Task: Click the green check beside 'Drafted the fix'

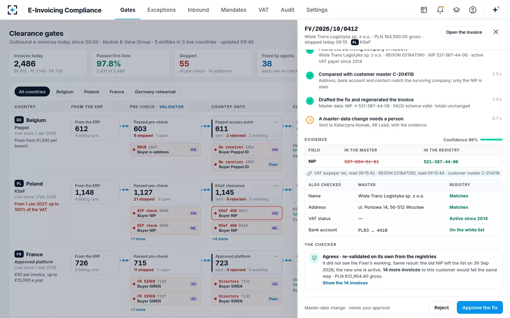Action: (x=310, y=101)
